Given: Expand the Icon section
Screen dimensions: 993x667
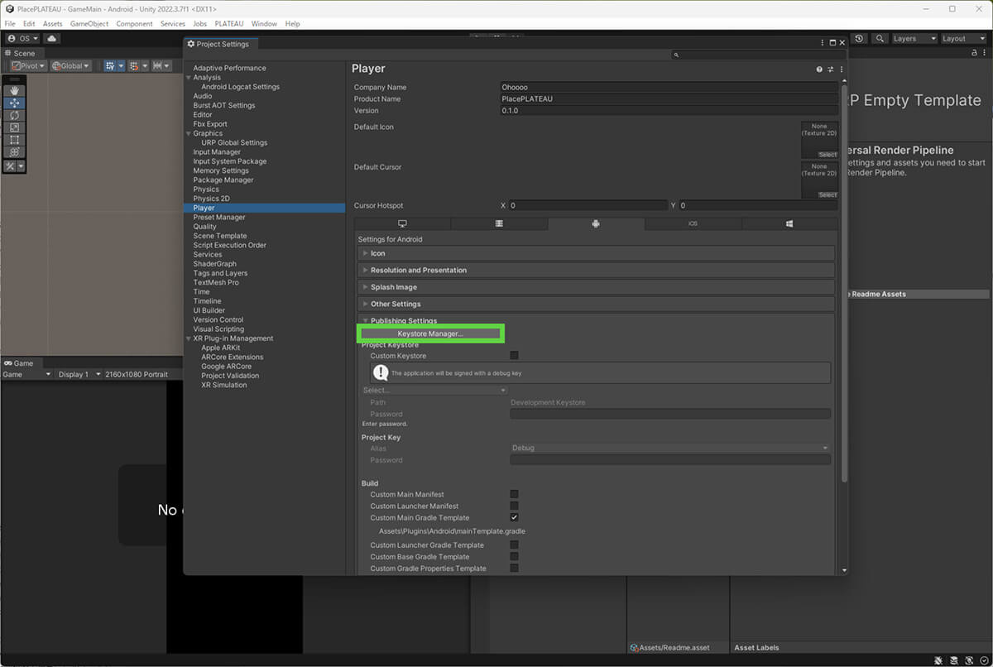Looking at the screenshot, I should point(596,253).
